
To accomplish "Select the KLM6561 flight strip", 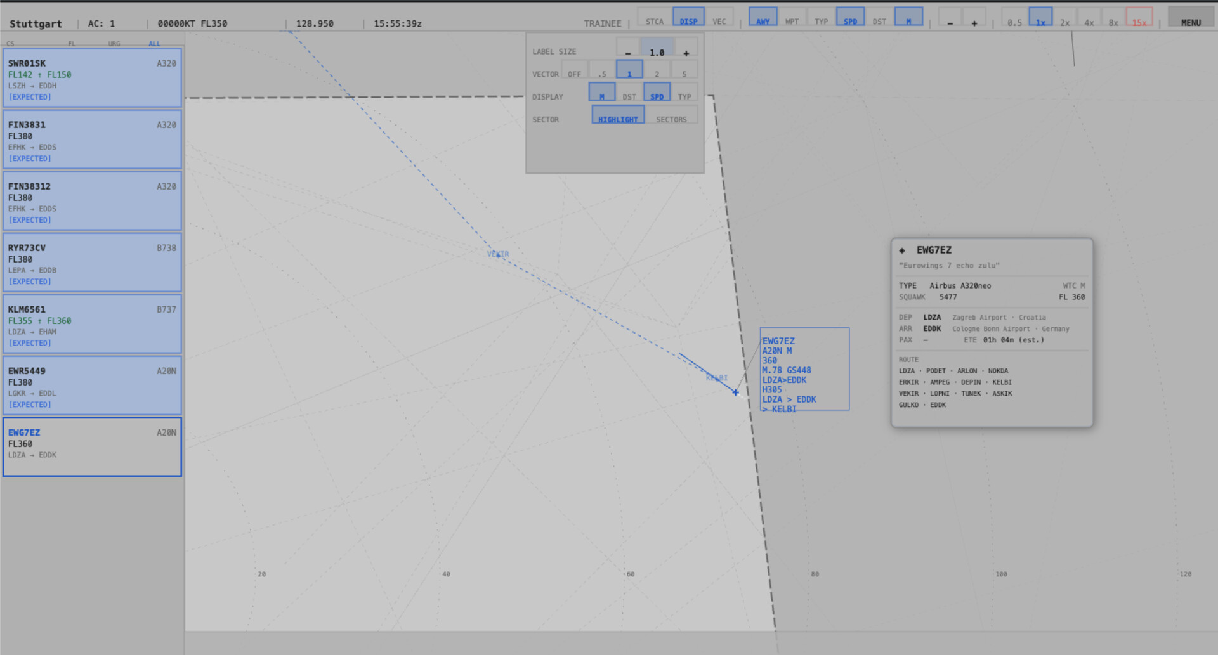I will click(x=92, y=324).
